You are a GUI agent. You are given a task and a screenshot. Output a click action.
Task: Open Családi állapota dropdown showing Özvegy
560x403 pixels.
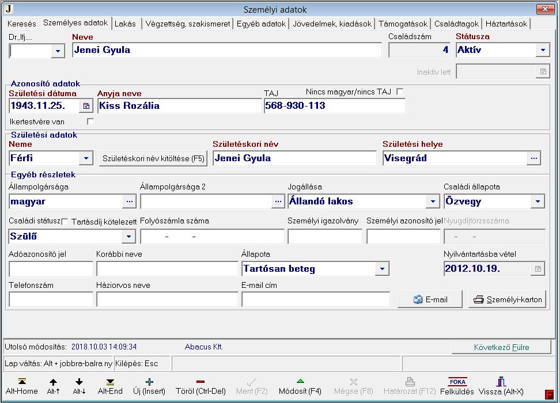coord(538,201)
